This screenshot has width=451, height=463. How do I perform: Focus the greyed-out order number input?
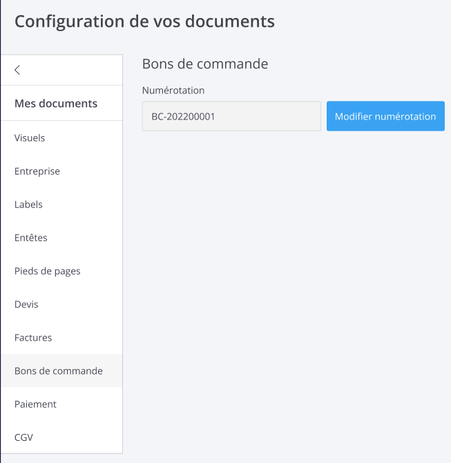click(231, 116)
